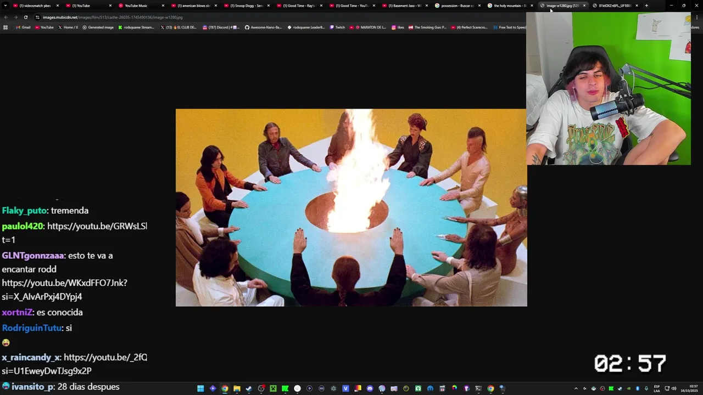Viewport: 703px width, 395px height.
Task: Open the tab search dropdown arrow
Action: [5, 5]
